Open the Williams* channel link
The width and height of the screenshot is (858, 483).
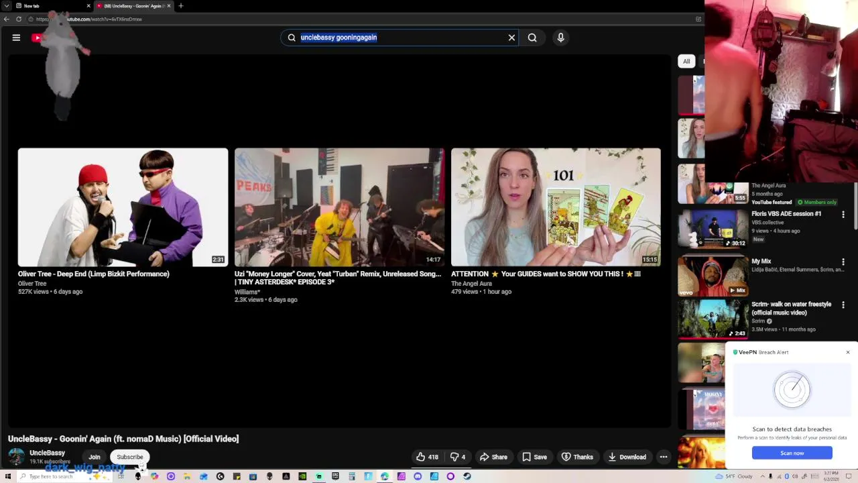[x=247, y=292]
